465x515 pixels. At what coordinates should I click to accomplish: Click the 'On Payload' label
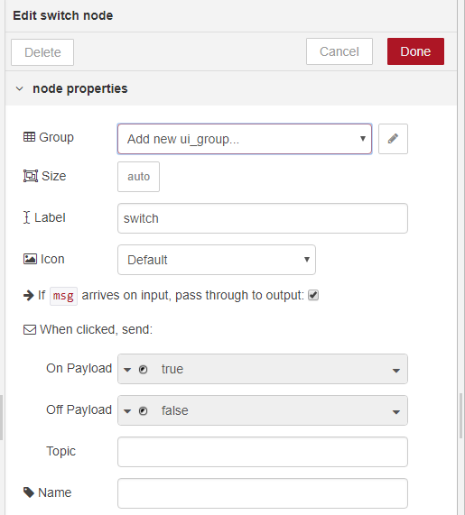tap(79, 368)
